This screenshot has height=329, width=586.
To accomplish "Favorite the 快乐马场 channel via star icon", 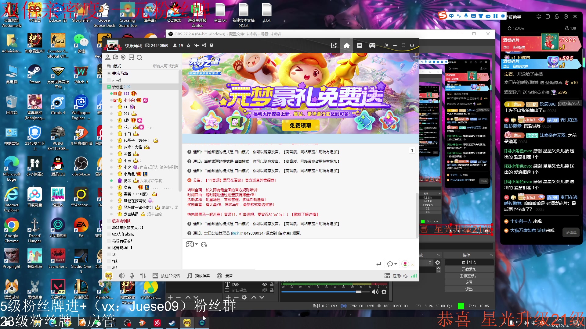I will tap(188, 45).
